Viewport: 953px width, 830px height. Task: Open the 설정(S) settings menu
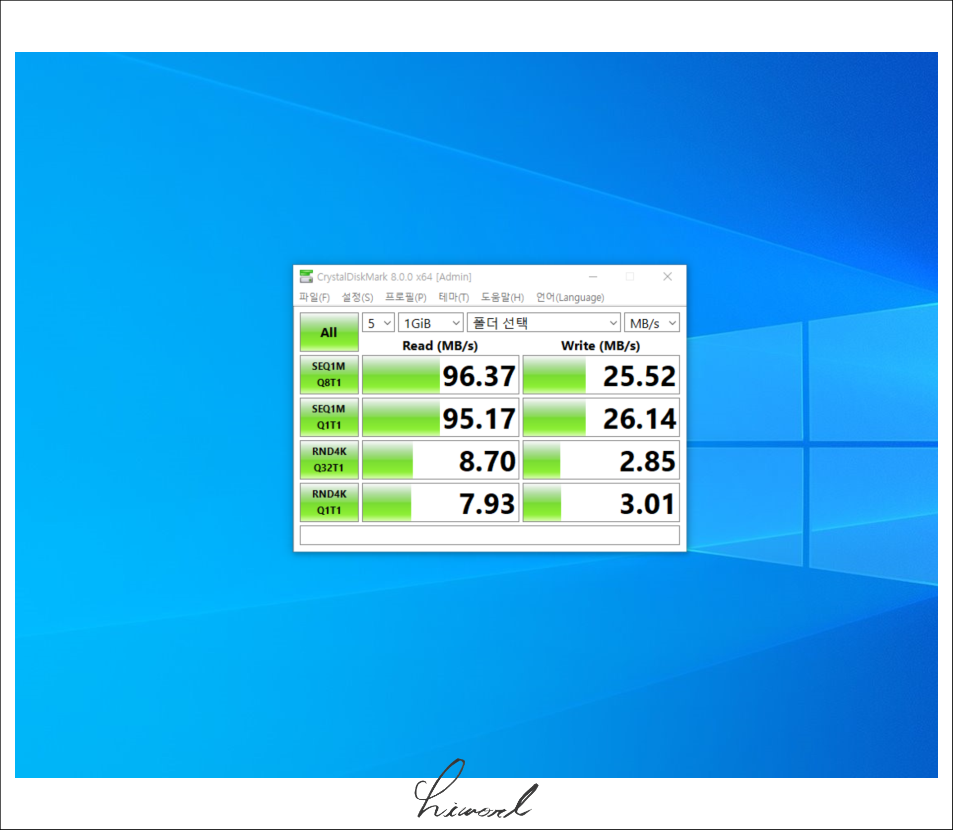pos(357,297)
